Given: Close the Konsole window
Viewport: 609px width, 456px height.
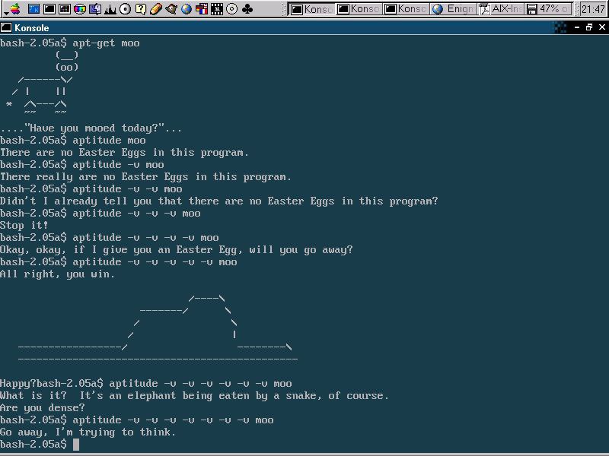Looking at the screenshot, I should tap(602, 27).
